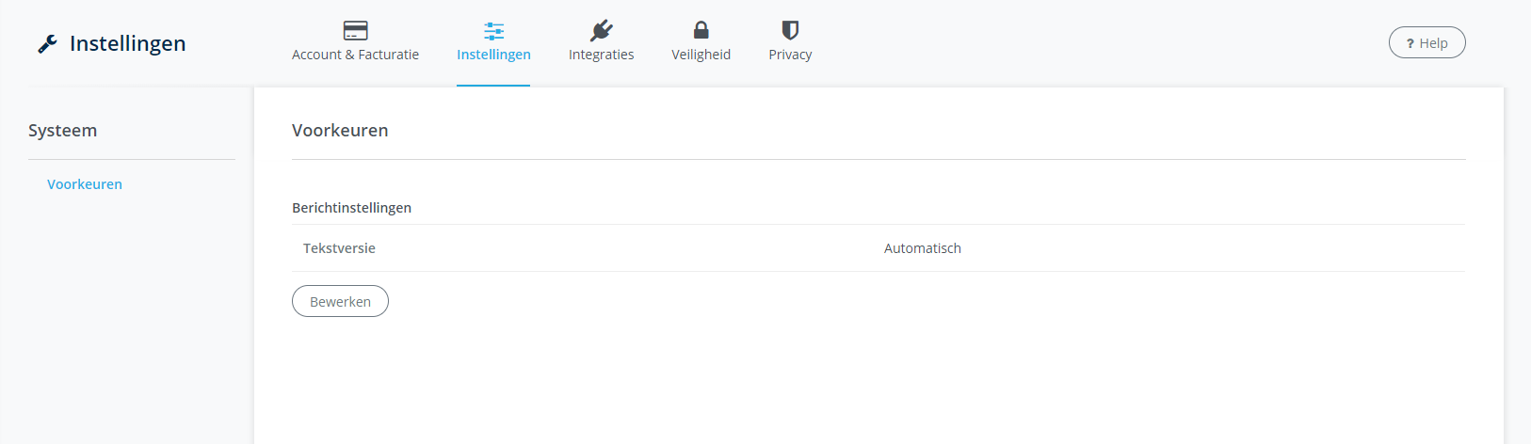Click the sliders icon above Instellingen tab
The image size is (1531, 444).
coord(493,30)
